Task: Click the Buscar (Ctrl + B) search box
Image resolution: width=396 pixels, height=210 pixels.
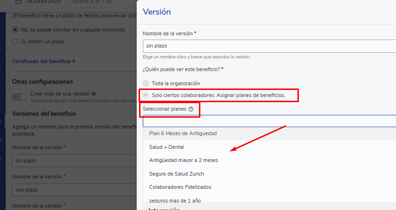Action: (x=101, y=2)
